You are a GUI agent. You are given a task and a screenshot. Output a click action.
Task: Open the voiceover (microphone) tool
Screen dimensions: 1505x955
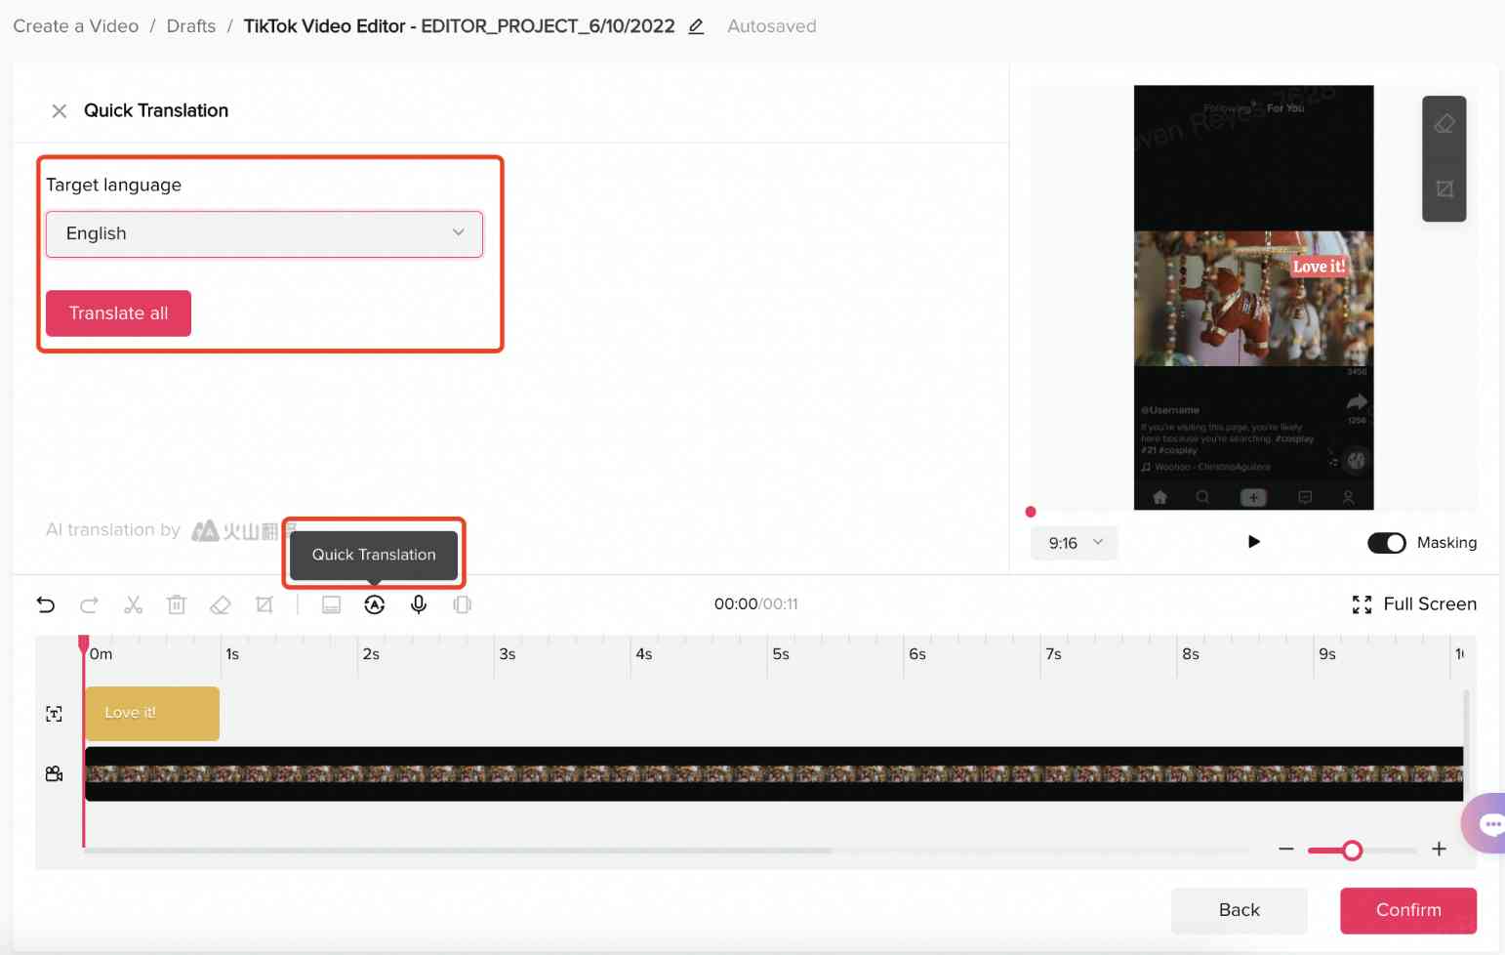click(419, 604)
